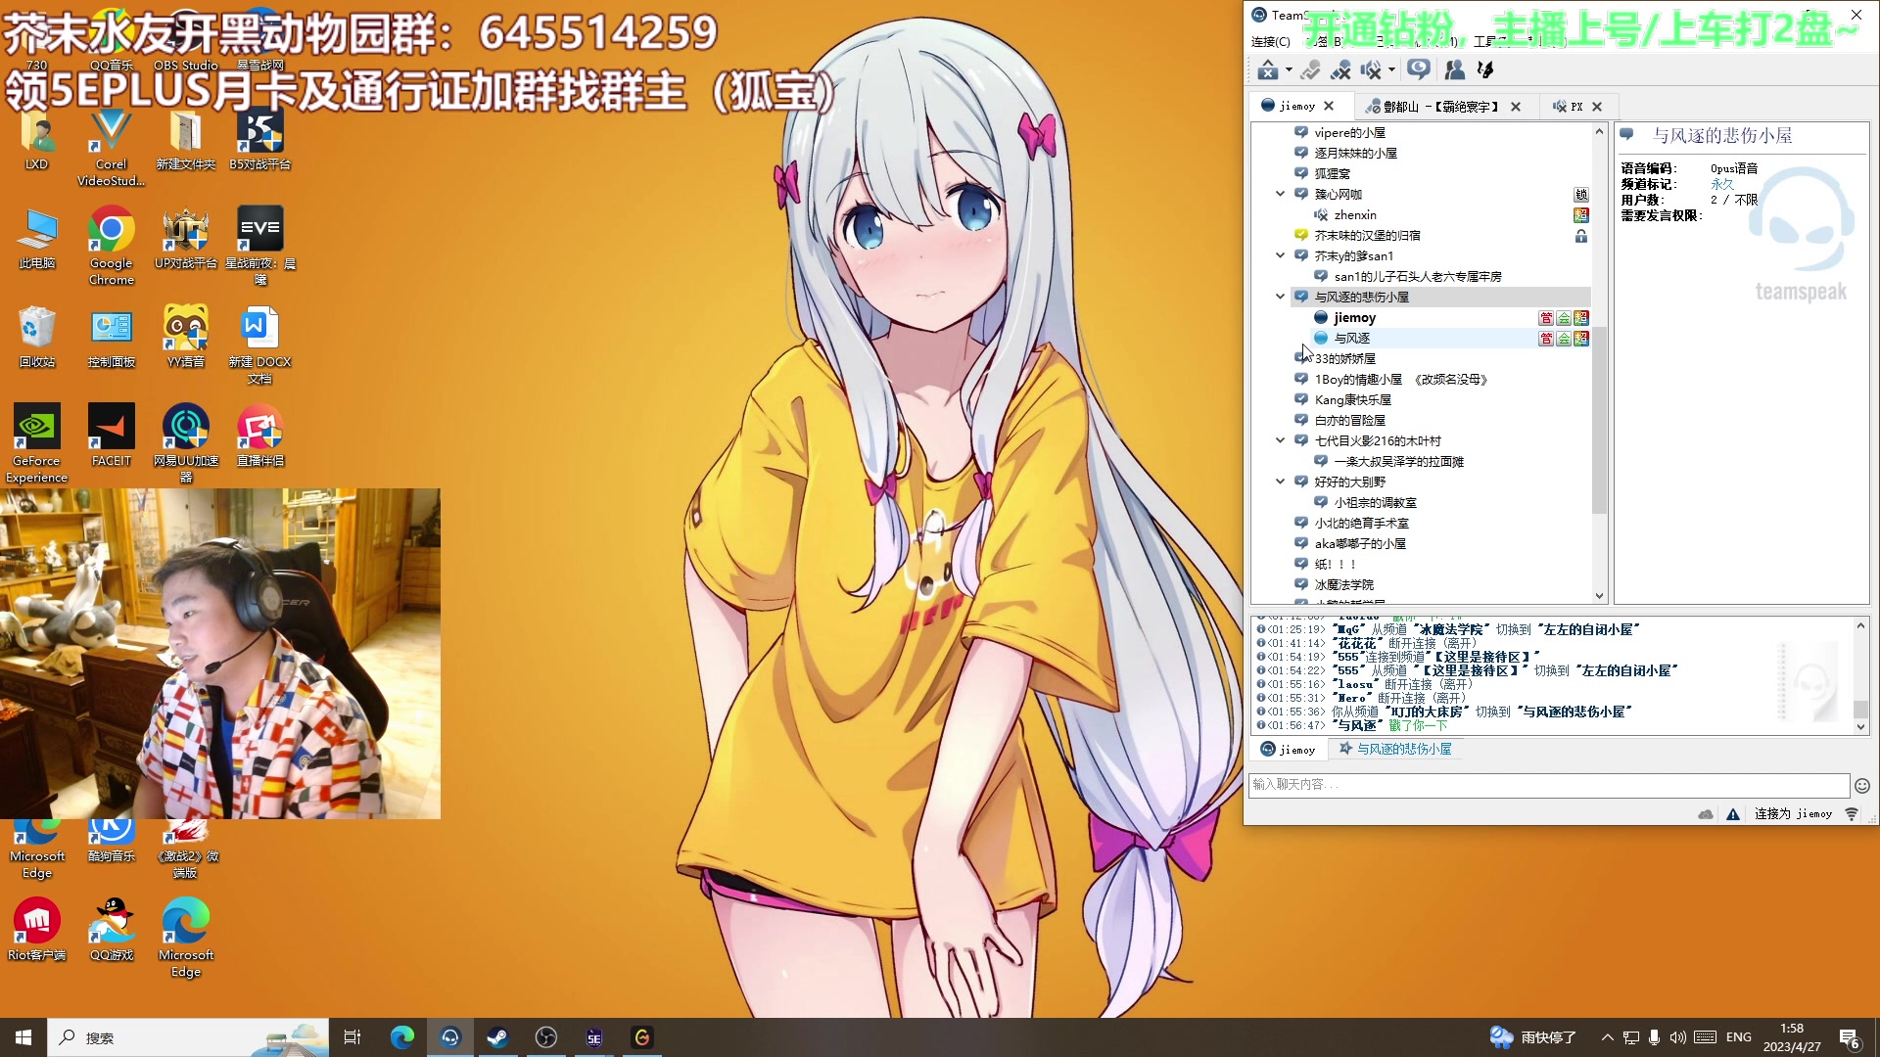Viewport: 1880px width, 1057px height.
Task: Collapse the 芥末y的爹san1 channel
Action: tap(1280, 255)
